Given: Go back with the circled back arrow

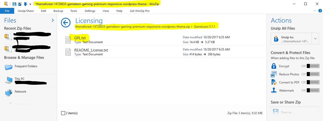Looking at the screenshot, I should click(66, 23).
